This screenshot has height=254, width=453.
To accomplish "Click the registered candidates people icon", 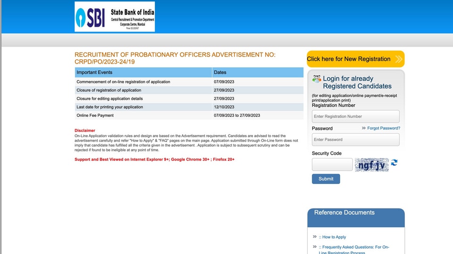I will pos(317,79).
